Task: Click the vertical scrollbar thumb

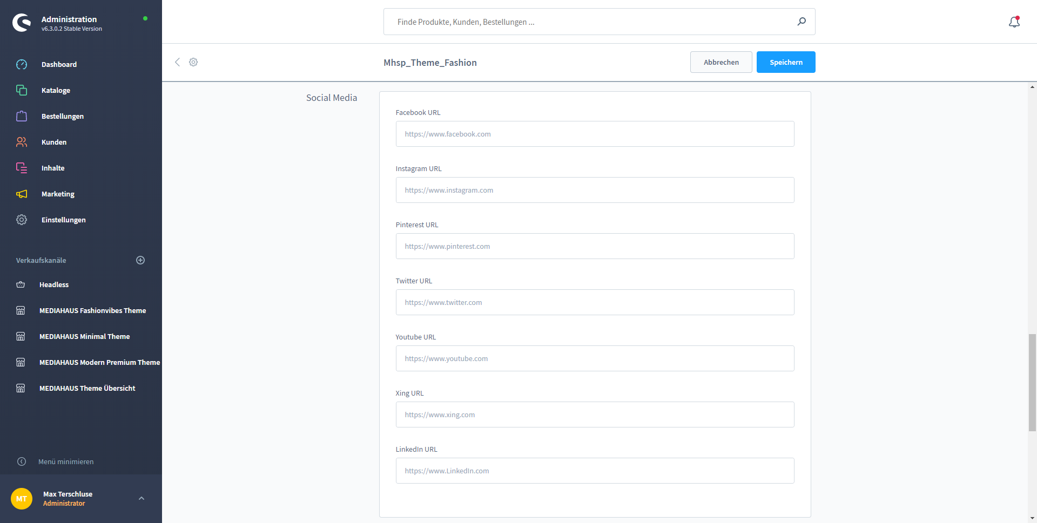Action: (x=1032, y=382)
